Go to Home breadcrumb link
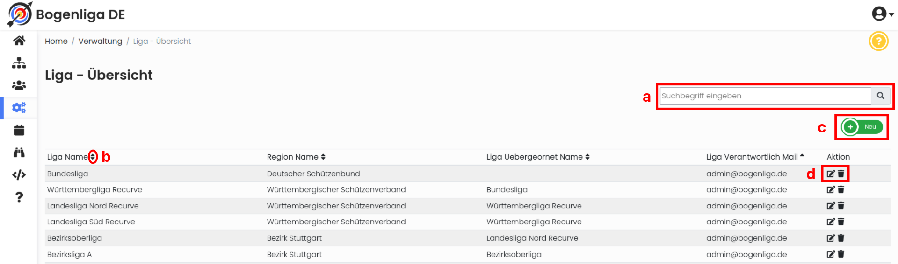898x264 pixels. (56, 41)
